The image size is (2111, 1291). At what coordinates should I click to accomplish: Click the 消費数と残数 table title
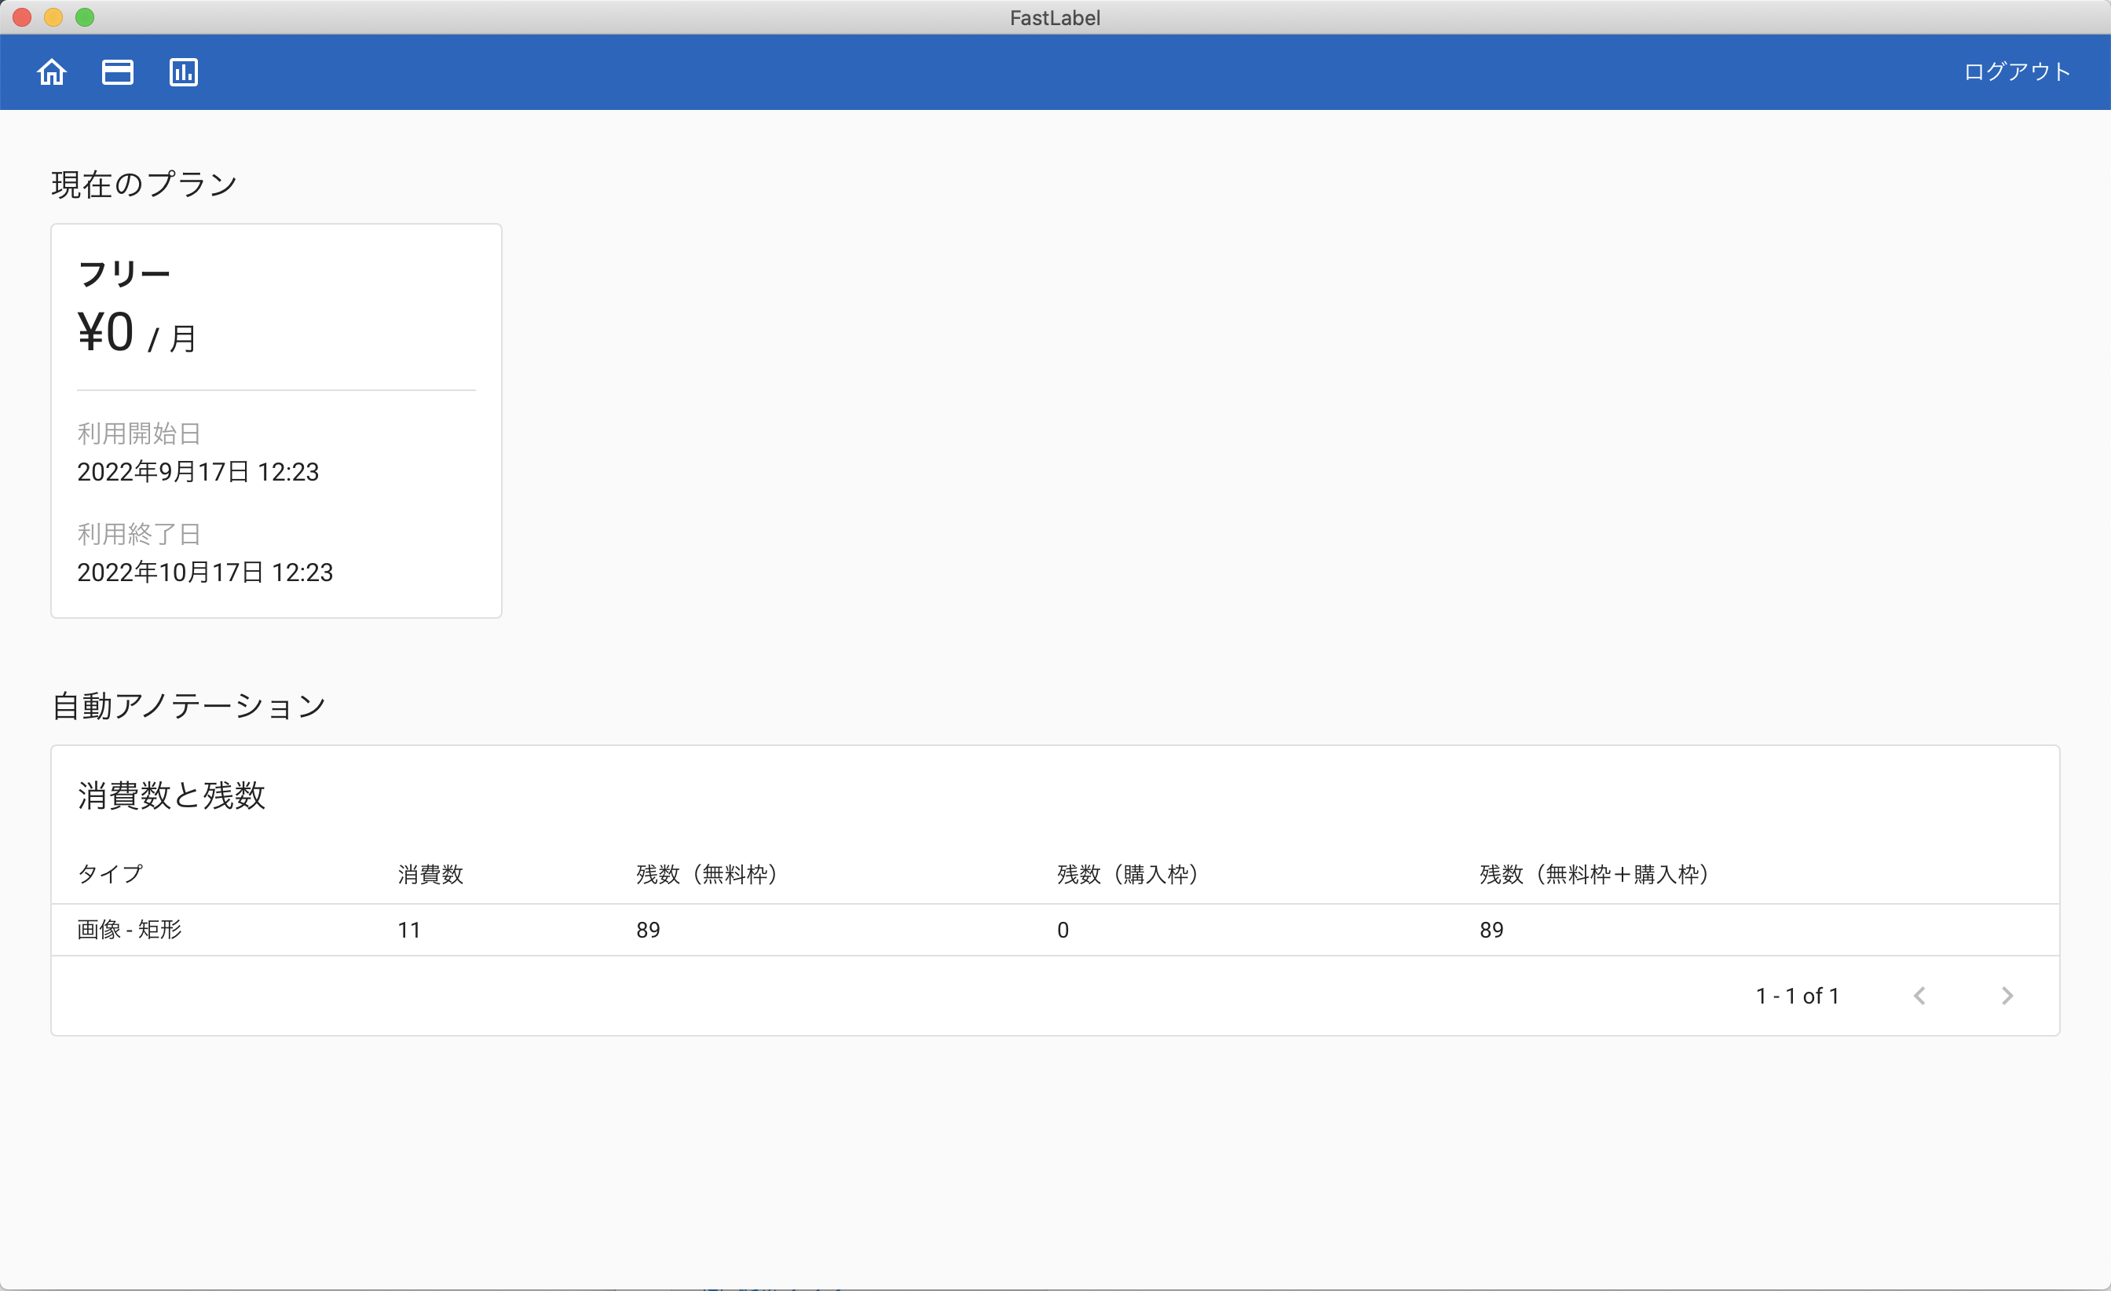(x=171, y=795)
